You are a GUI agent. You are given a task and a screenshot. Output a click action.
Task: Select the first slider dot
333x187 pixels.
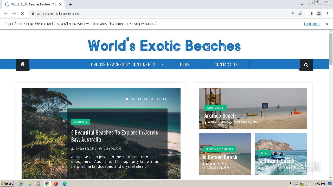point(127,99)
